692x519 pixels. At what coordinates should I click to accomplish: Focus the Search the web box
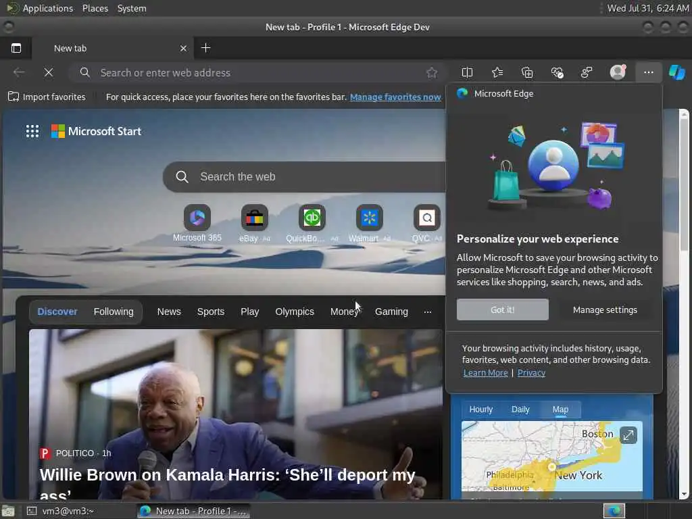pos(305,176)
